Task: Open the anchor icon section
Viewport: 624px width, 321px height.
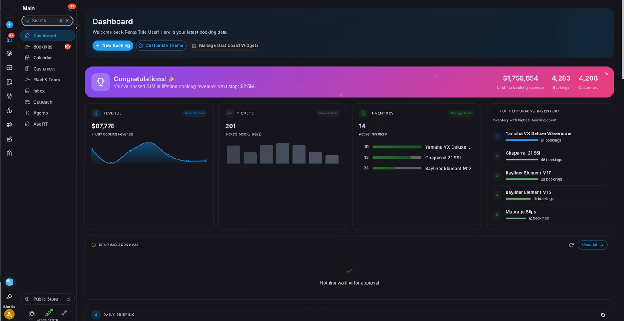Action: [9, 110]
